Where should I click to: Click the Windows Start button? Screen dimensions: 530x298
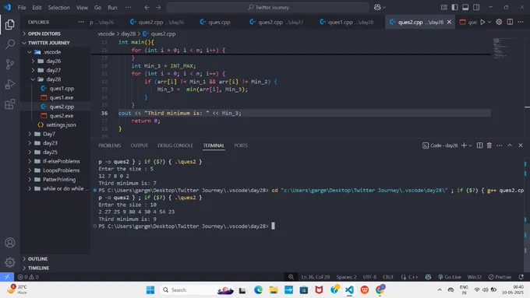(150, 290)
